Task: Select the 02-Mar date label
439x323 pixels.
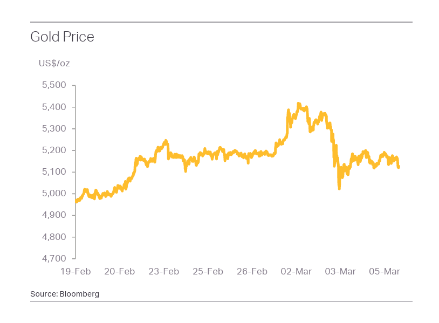Action: click(296, 271)
